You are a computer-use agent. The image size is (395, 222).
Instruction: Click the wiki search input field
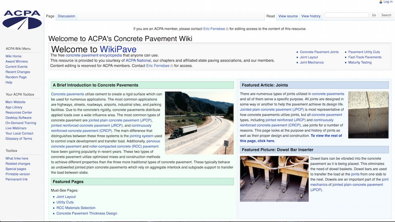click(x=346, y=15)
